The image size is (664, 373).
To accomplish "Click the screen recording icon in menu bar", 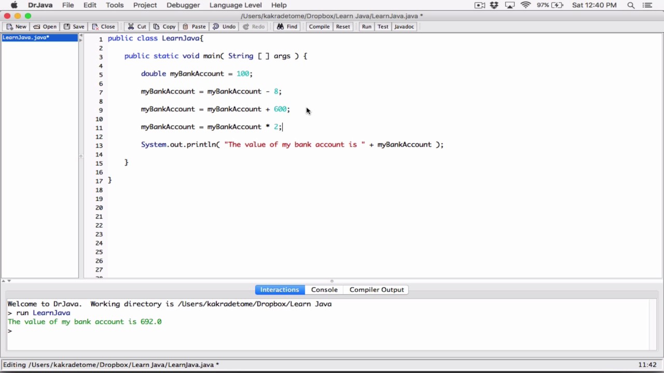I will pyautogui.click(x=480, y=5).
